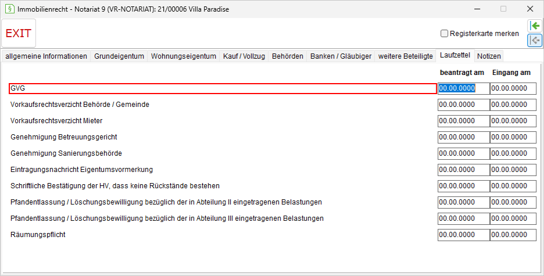Click the Schriftliche Bestätigung der HV label
The image size is (544, 276).
(x=115, y=186)
